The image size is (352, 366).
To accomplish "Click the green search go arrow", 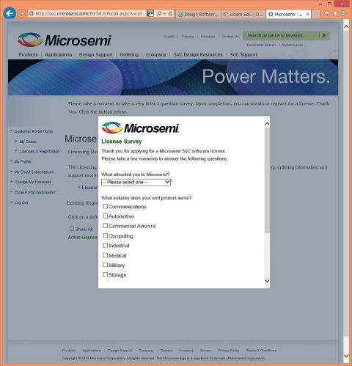I will point(324,35).
